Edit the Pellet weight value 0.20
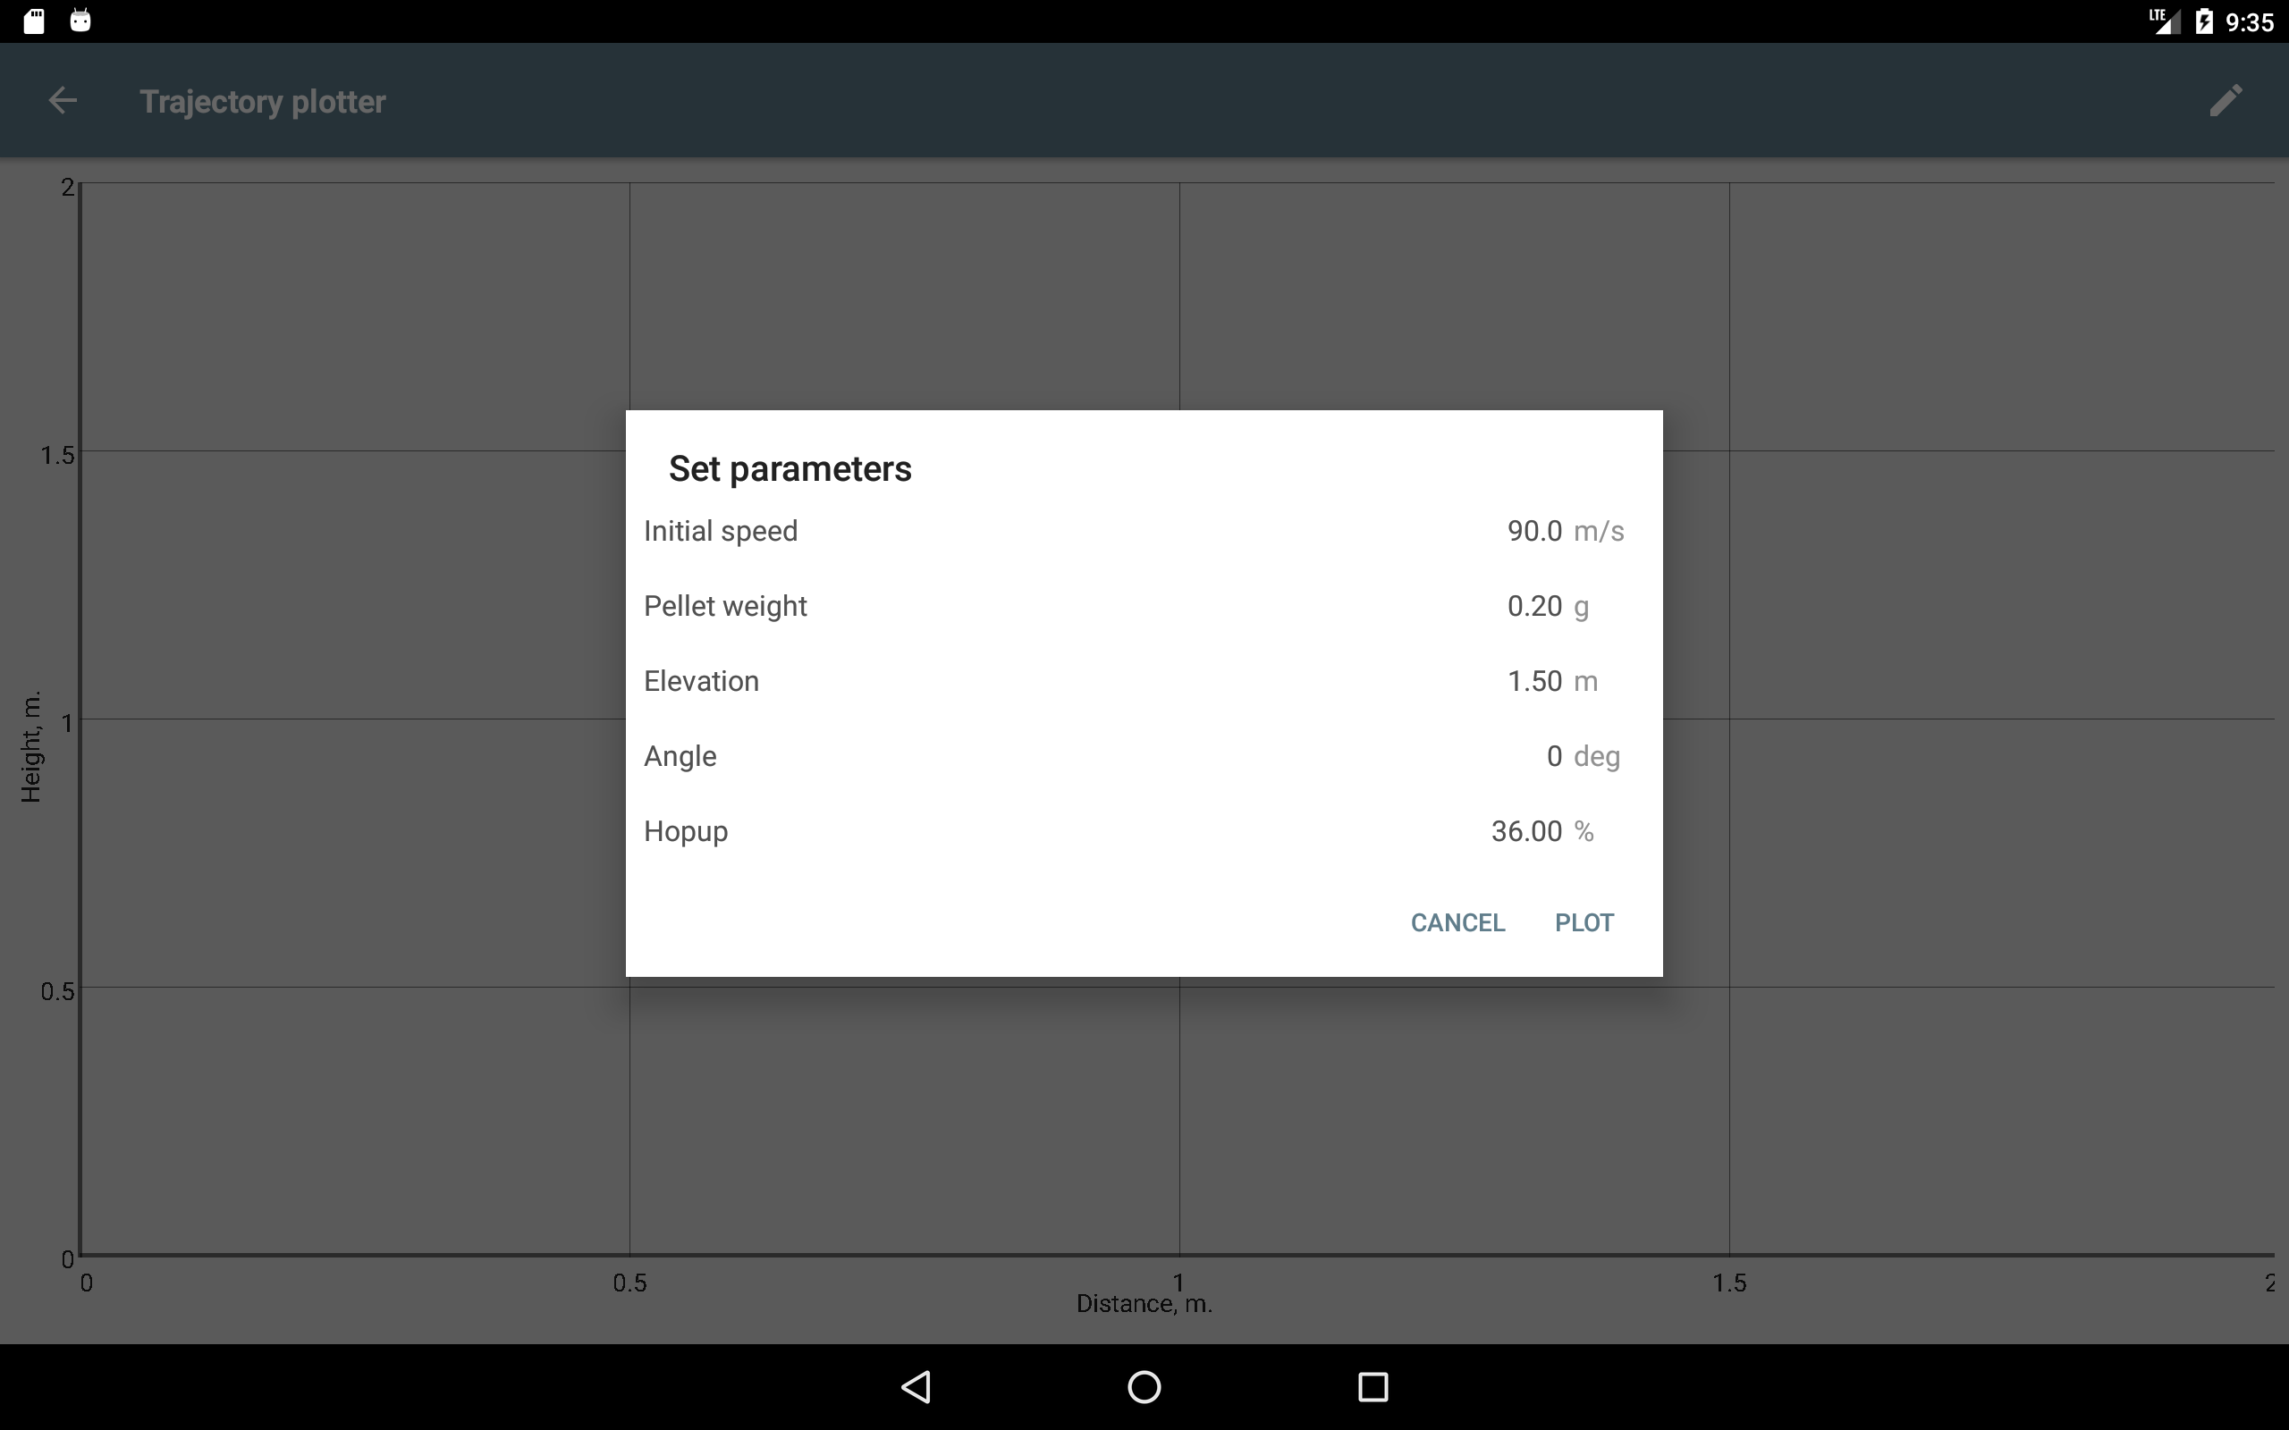The image size is (2289, 1430). [1534, 605]
